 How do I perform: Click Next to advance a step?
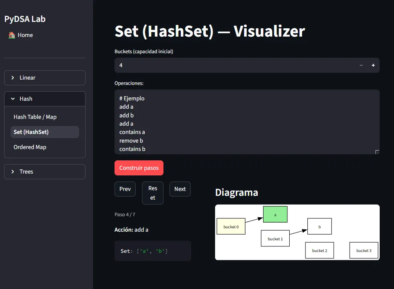[180, 189]
